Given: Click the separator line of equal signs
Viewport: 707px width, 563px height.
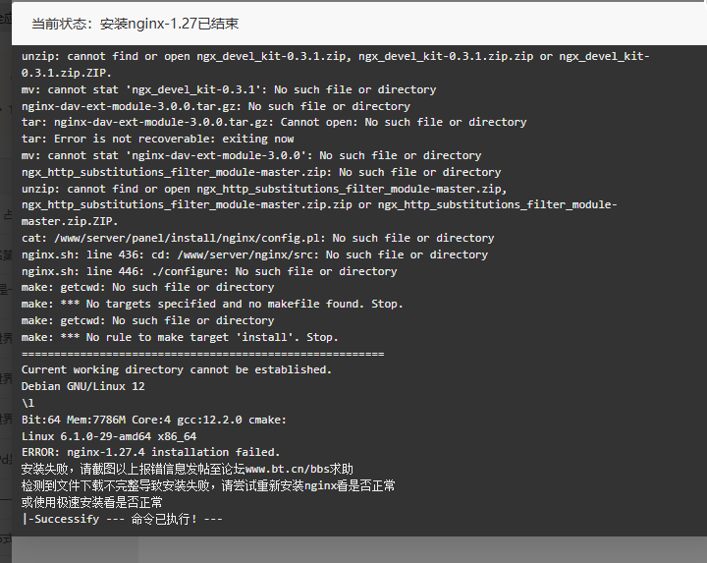Looking at the screenshot, I should [202, 354].
